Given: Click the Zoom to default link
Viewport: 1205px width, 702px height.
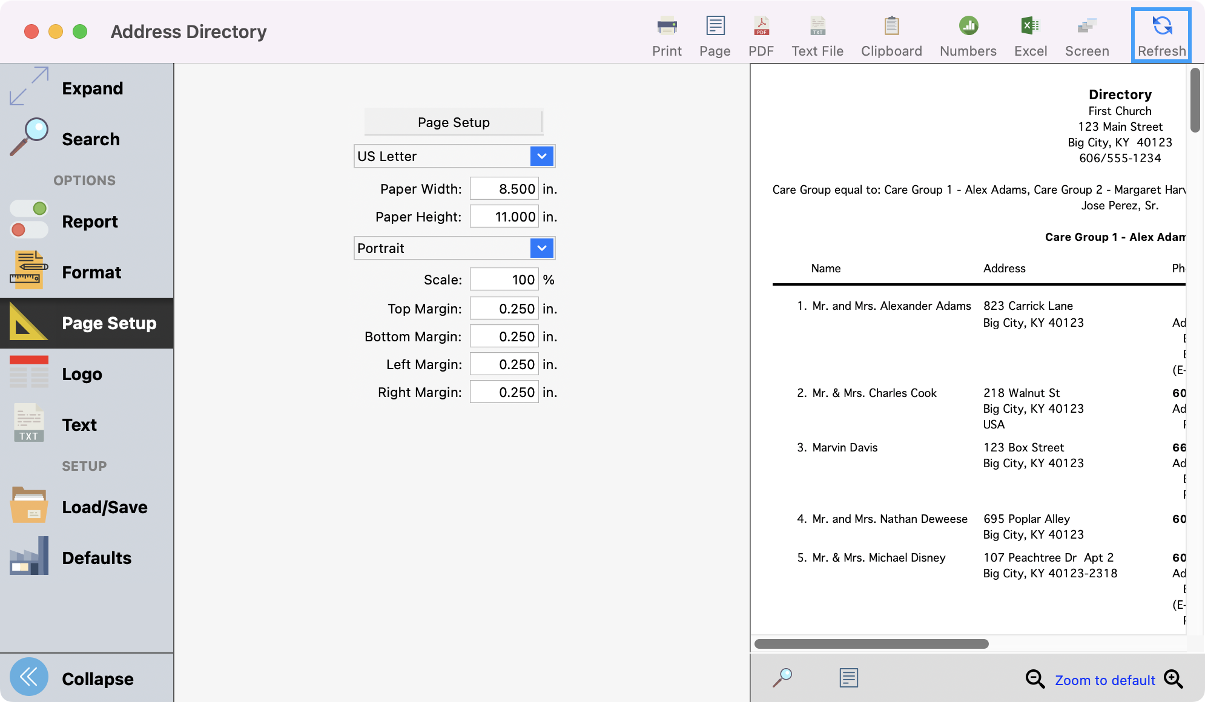Looking at the screenshot, I should pos(1105,680).
